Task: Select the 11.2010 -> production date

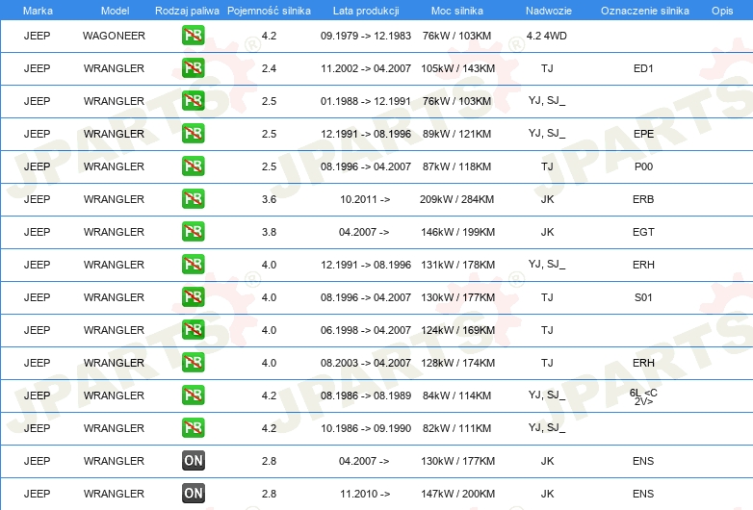Action: (x=365, y=494)
